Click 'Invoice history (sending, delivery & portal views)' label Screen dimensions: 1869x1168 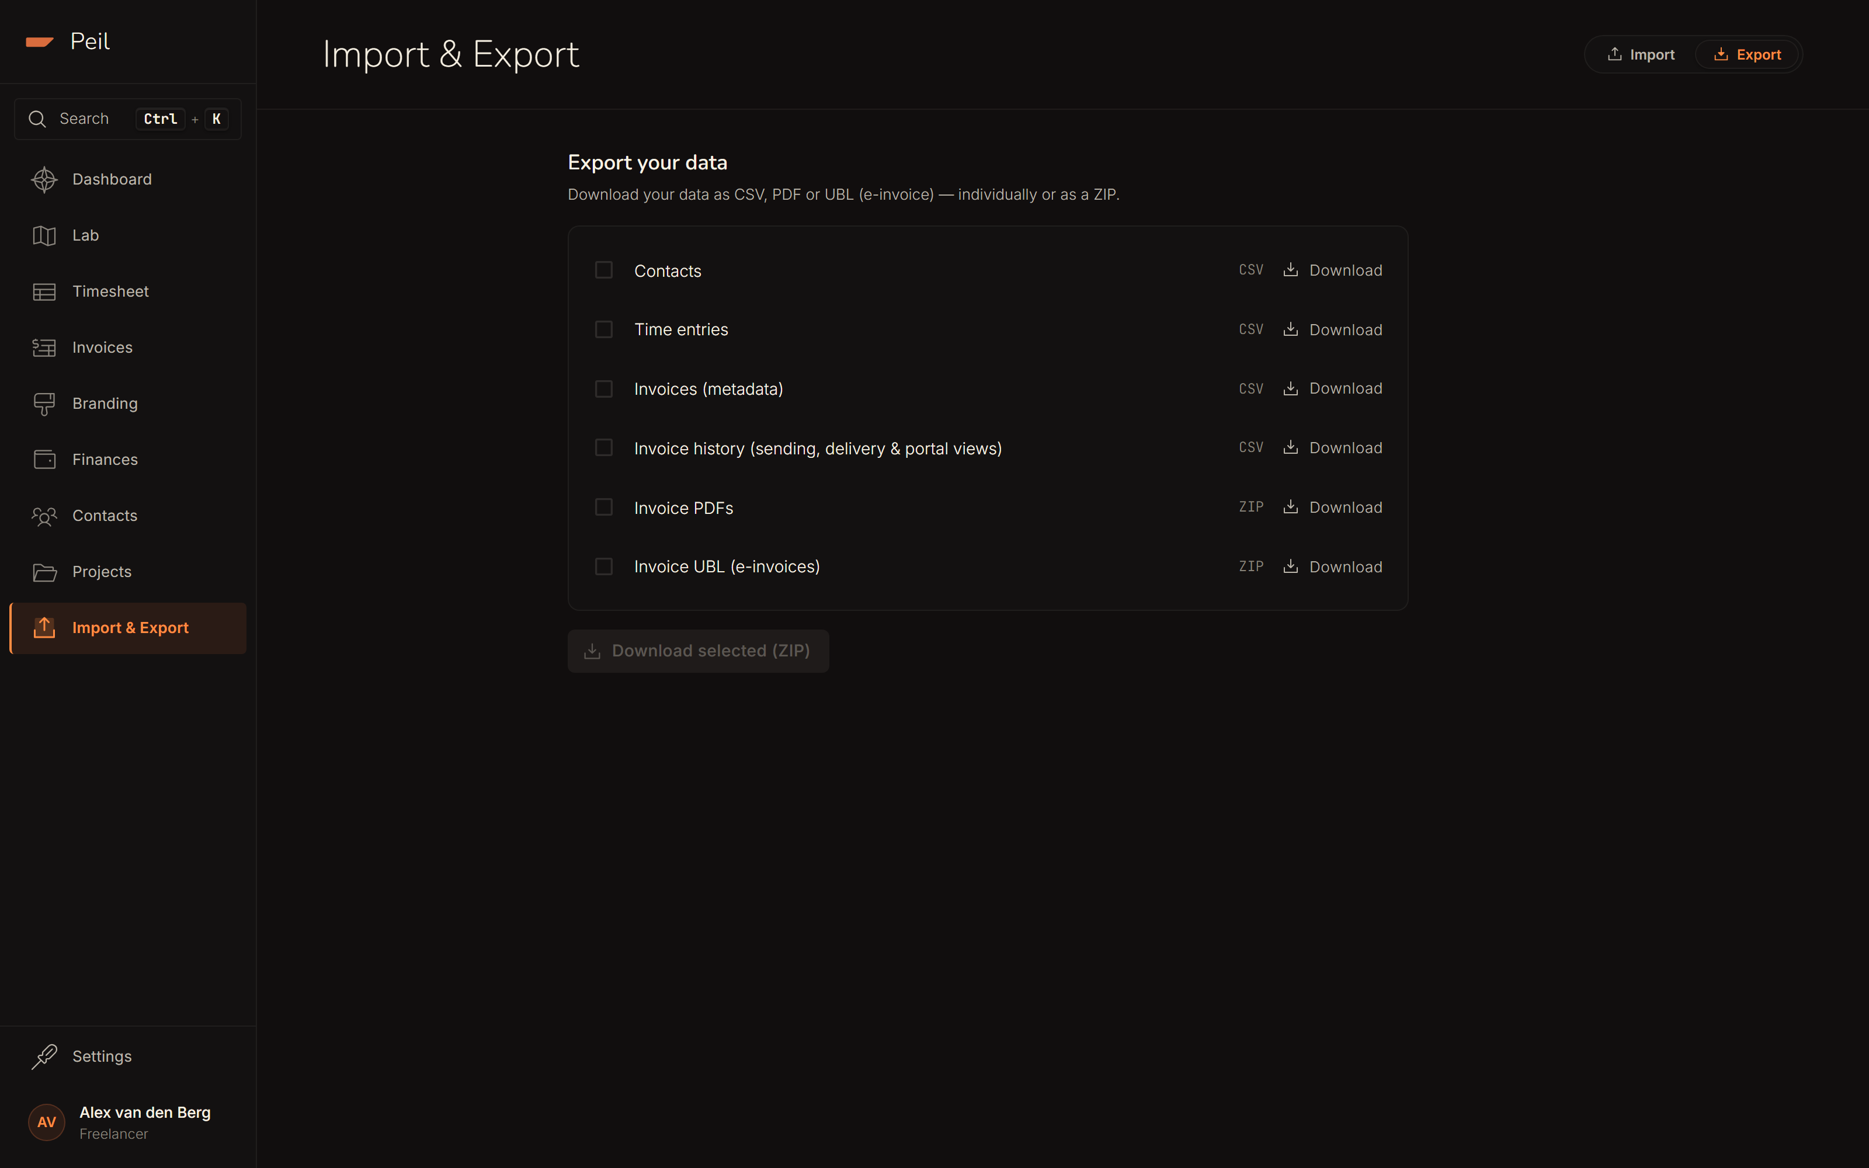coord(818,449)
